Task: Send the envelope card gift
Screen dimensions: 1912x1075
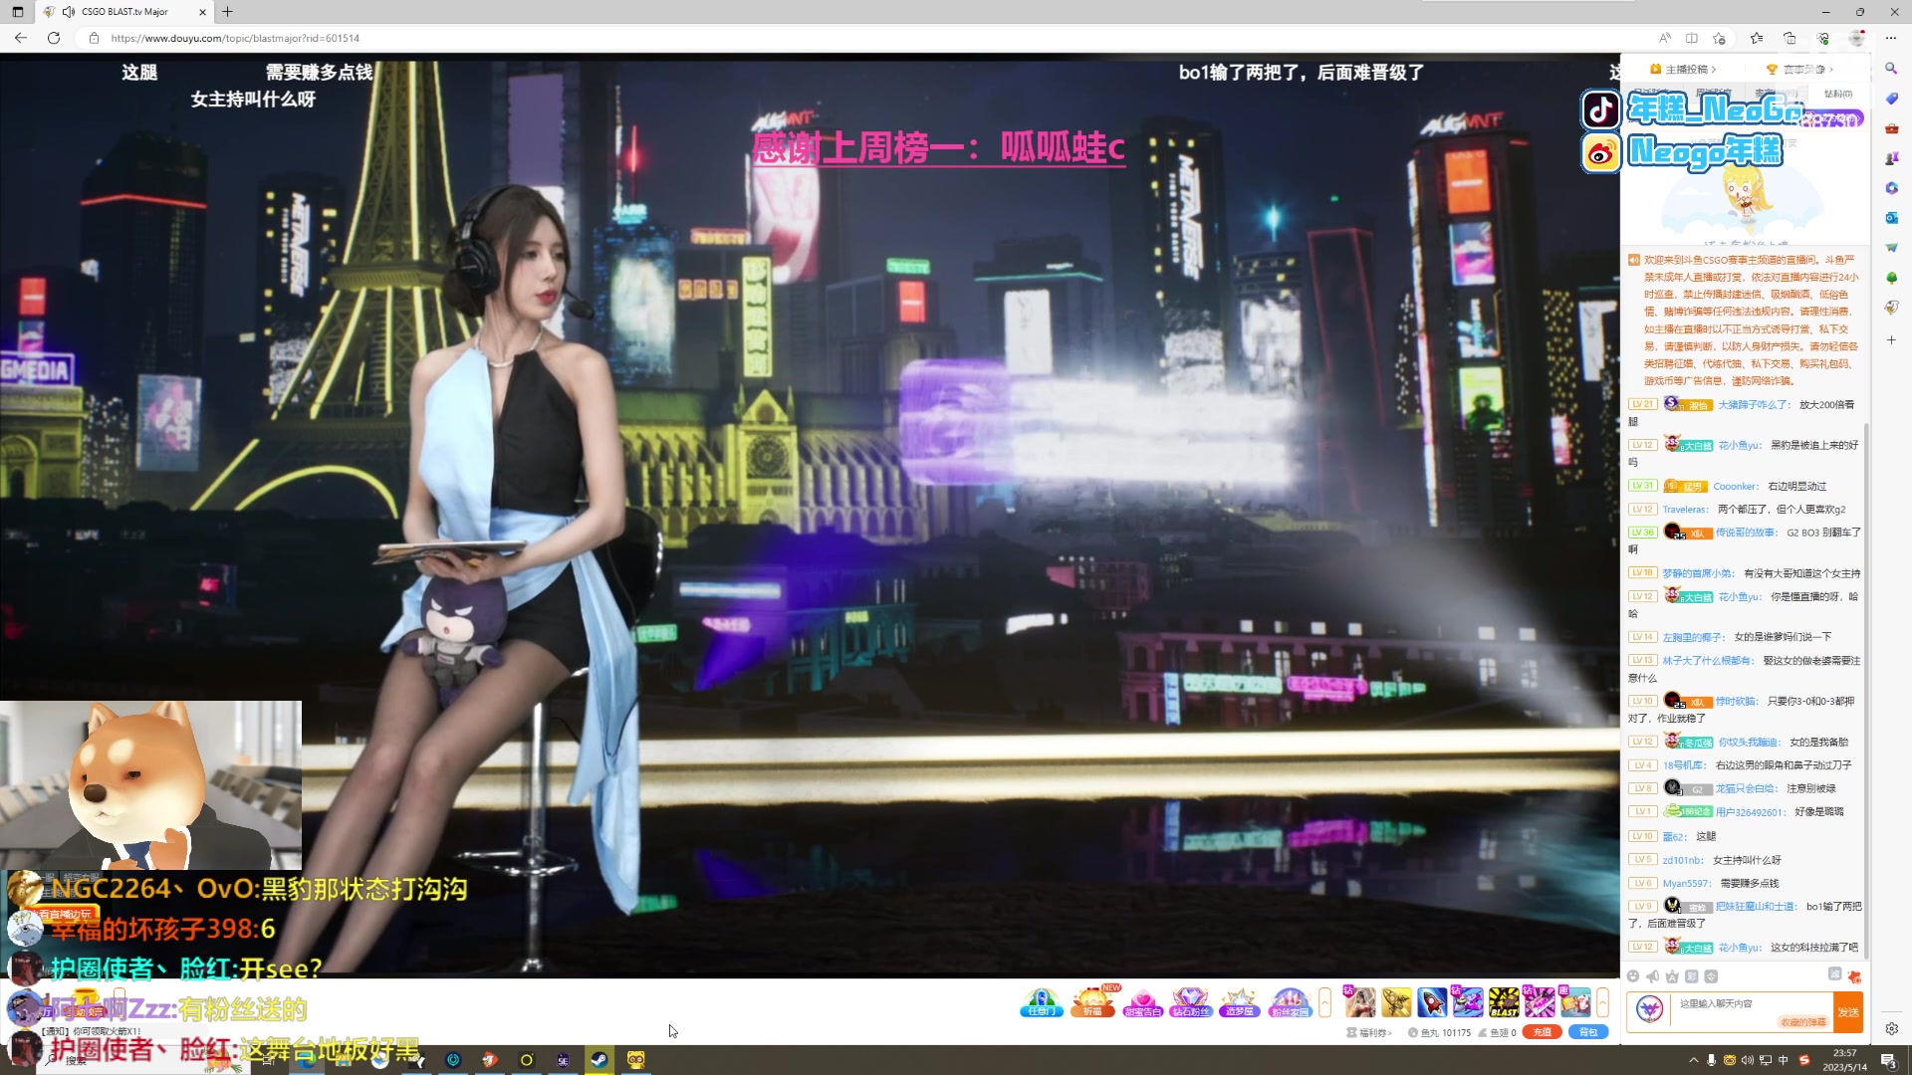Action: [1575, 1001]
